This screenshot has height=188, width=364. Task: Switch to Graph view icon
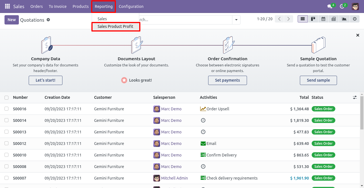(x=344, y=19)
